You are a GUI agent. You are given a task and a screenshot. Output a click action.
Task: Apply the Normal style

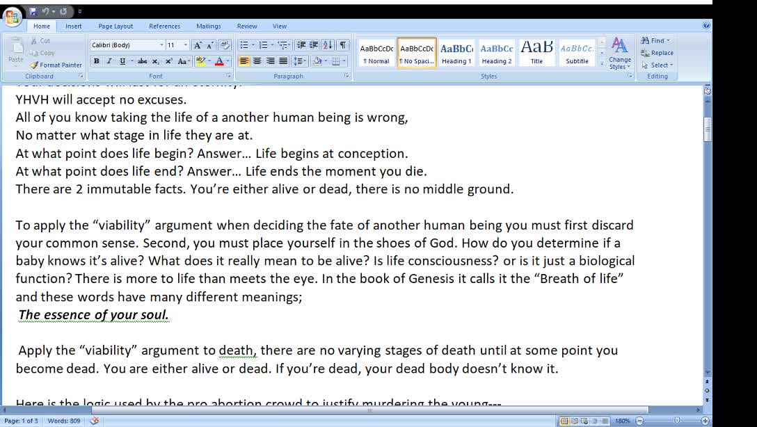pyautogui.click(x=376, y=53)
